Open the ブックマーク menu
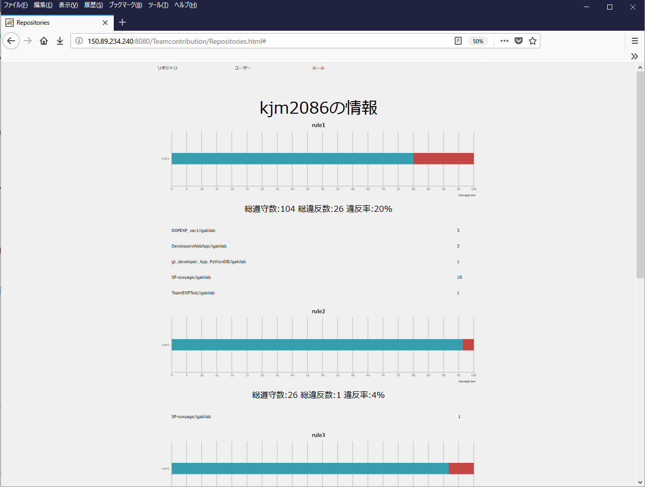Screen dimensions: 645x487 point(125,5)
